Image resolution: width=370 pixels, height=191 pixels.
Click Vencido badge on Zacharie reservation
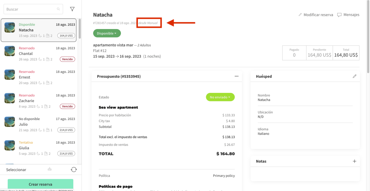[67, 107]
